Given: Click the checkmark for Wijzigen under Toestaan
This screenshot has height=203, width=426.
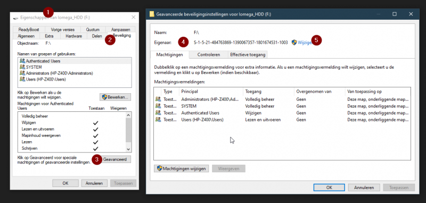Looking at the screenshot, I should (x=95, y=123).
